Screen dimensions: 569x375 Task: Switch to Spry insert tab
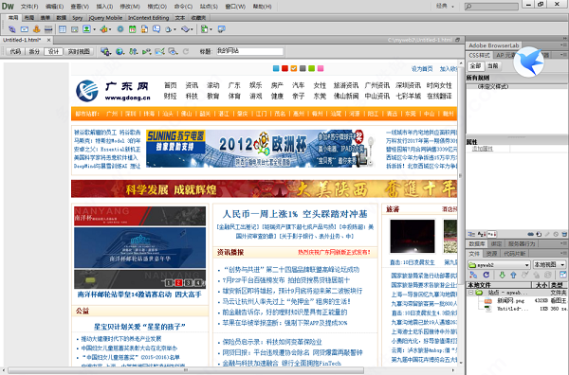(78, 18)
